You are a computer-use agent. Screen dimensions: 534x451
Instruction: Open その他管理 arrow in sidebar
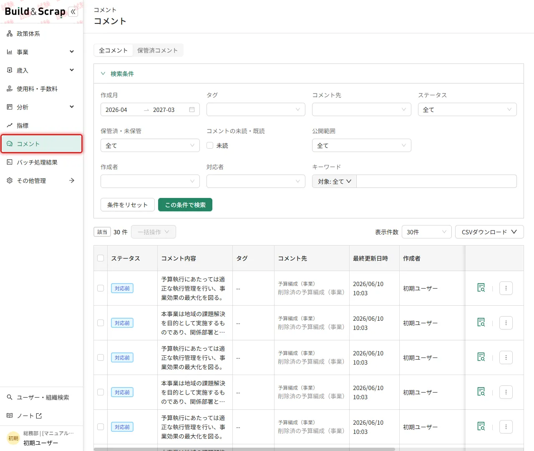pos(72,180)
